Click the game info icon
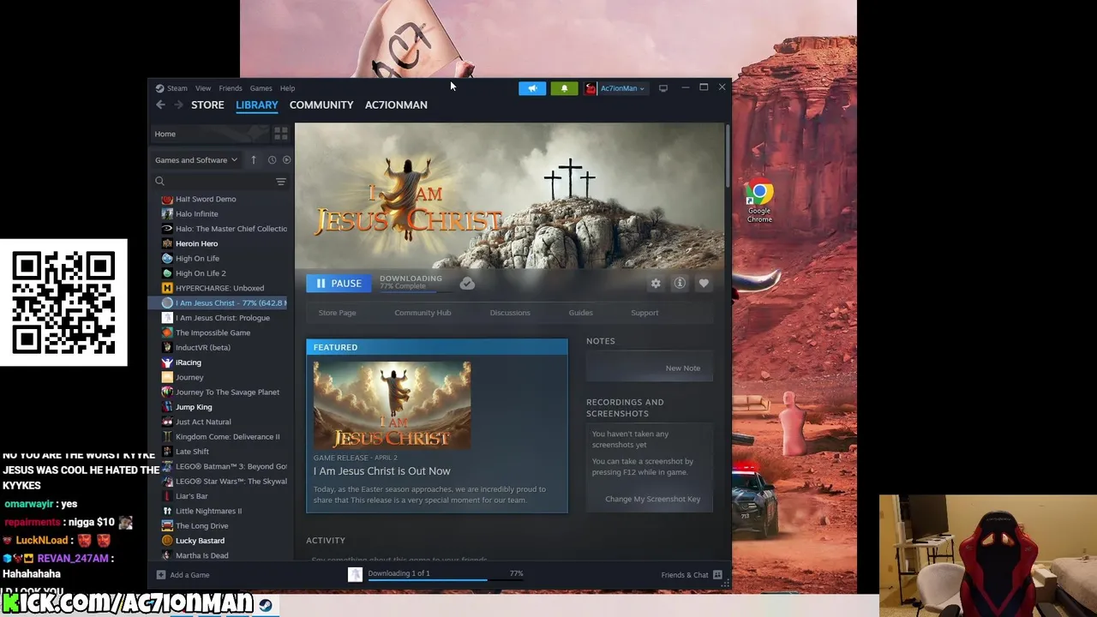 tap(680, 284)
